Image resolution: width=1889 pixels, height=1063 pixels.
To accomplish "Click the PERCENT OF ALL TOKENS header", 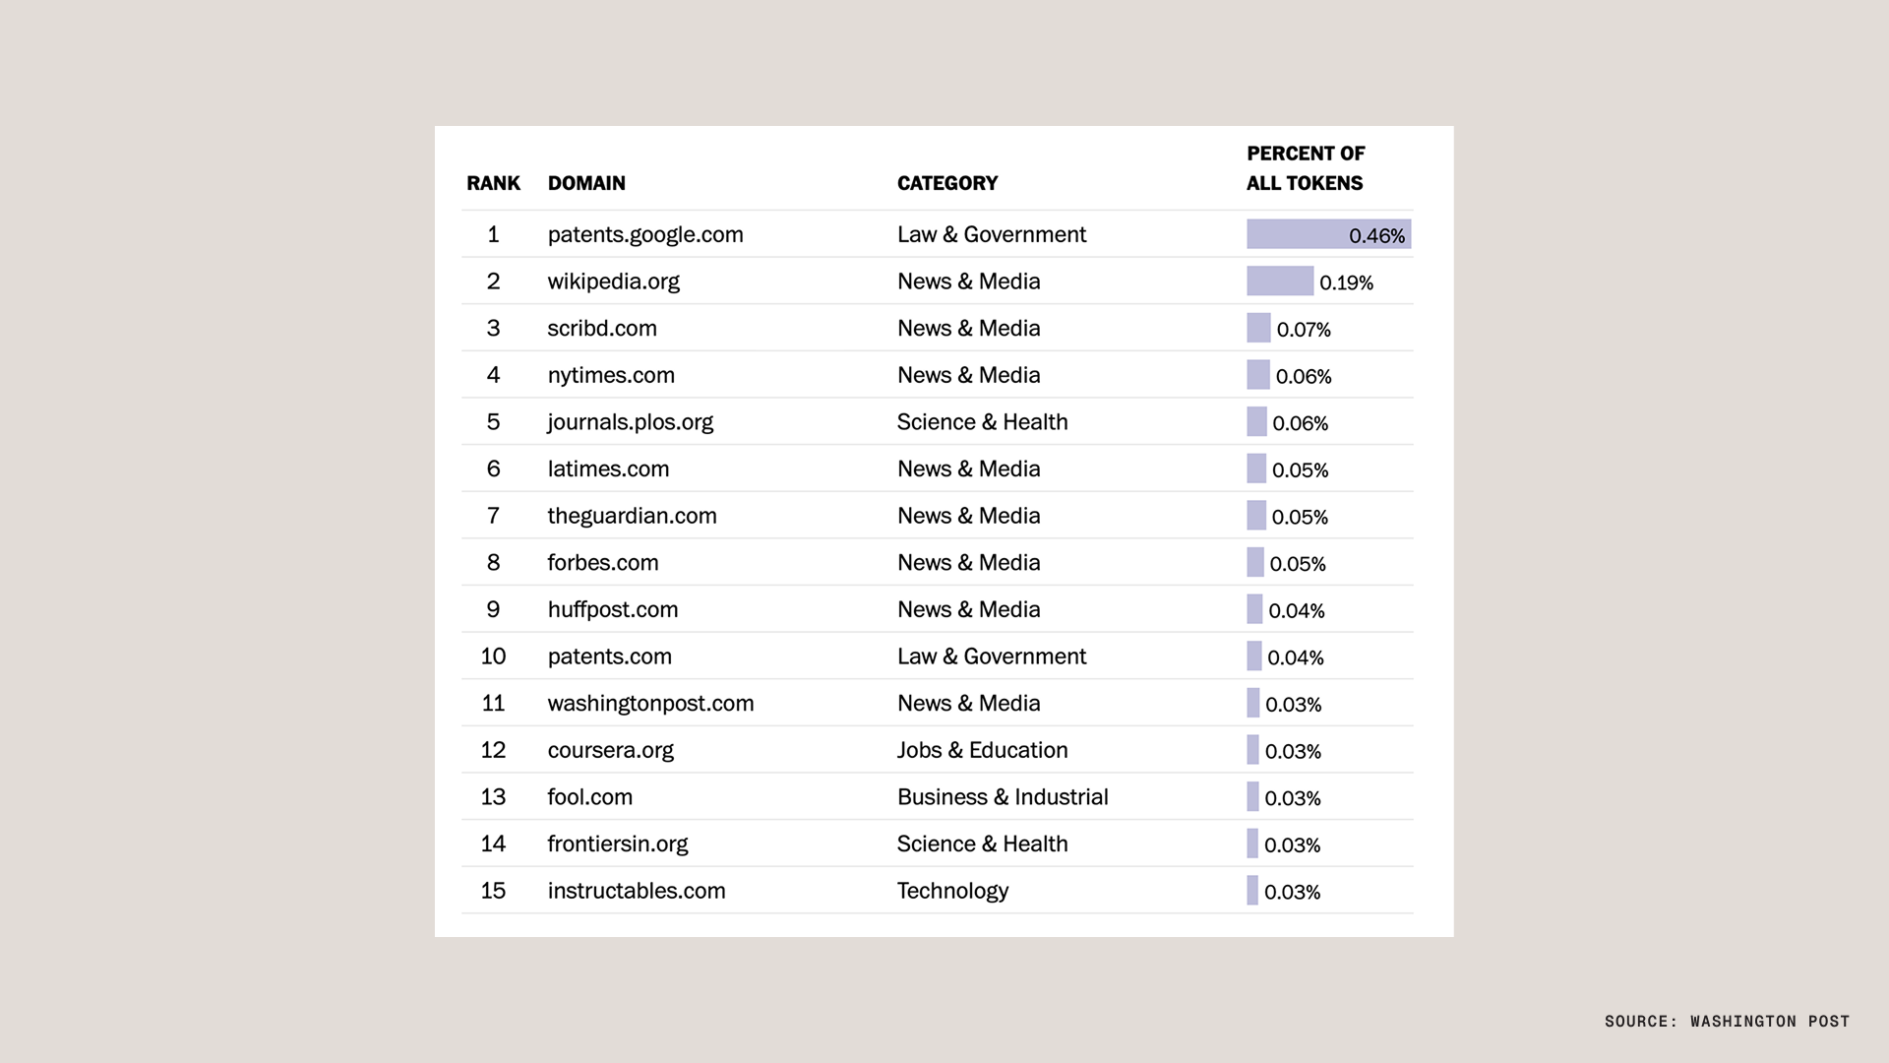I will 1305,168.
